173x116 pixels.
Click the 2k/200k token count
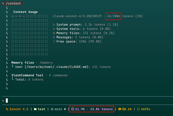[114, 16]
